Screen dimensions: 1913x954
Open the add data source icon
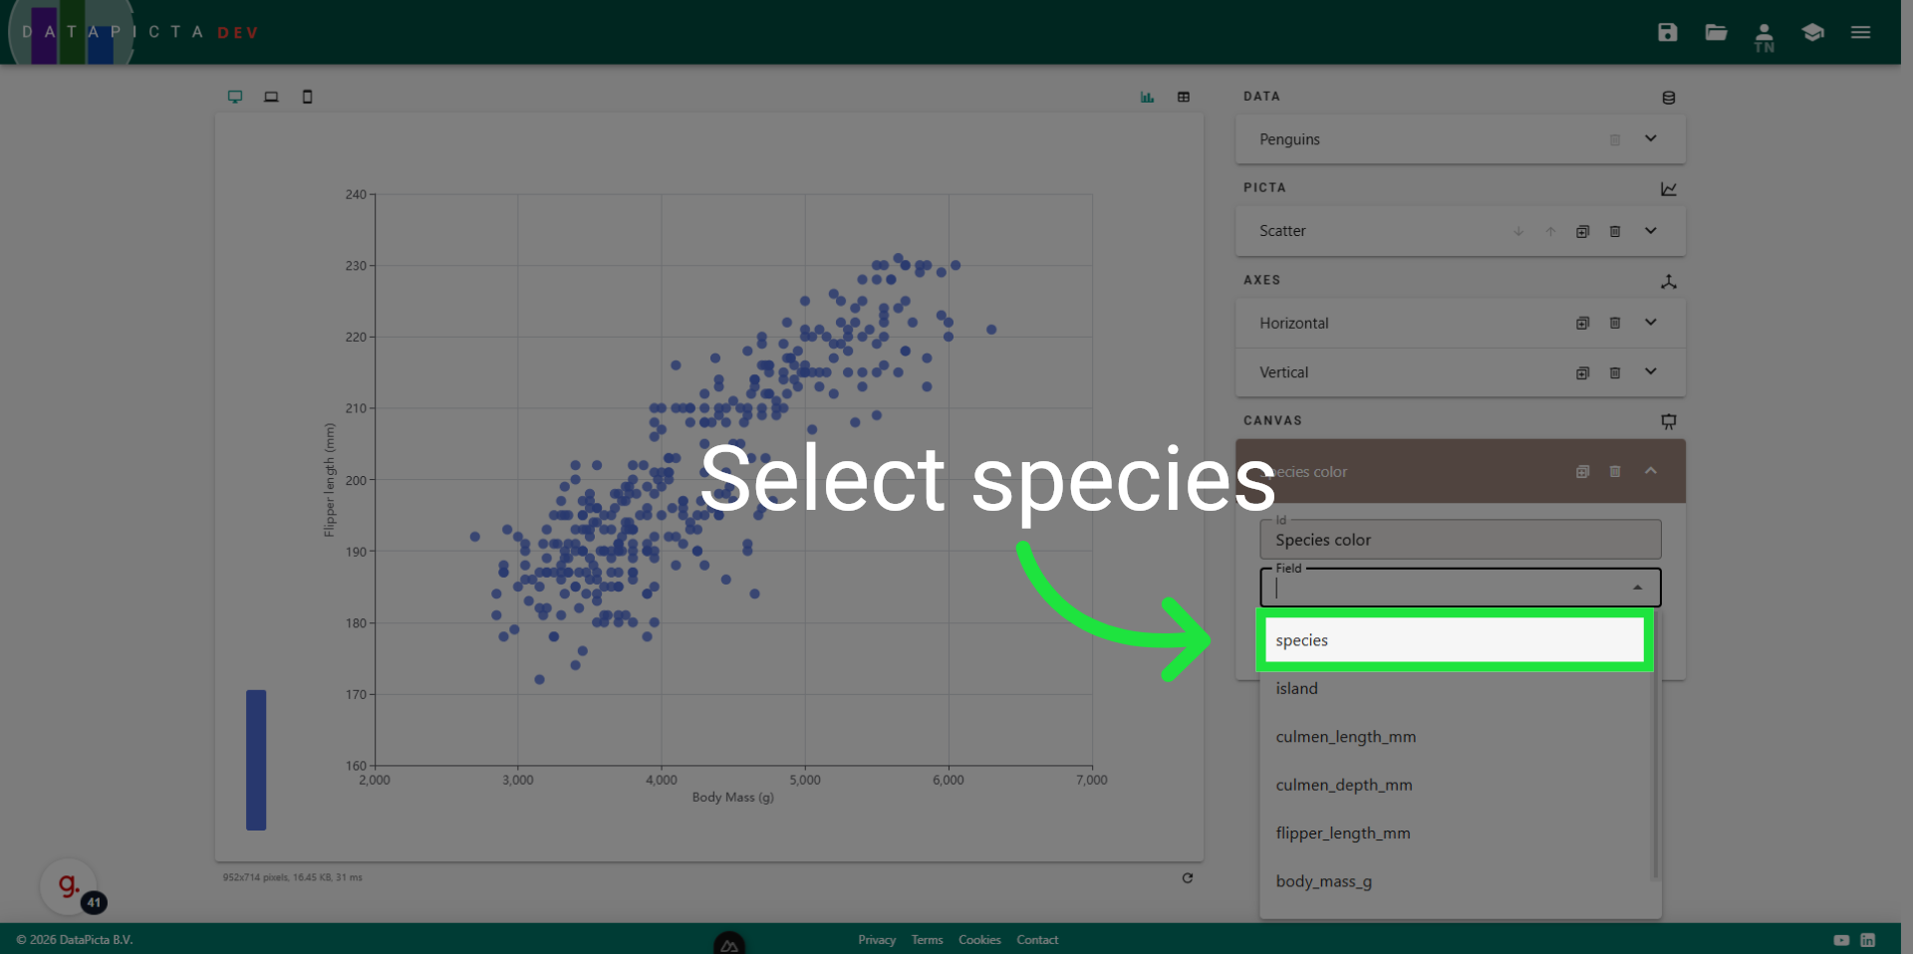tap(1668, 97)
